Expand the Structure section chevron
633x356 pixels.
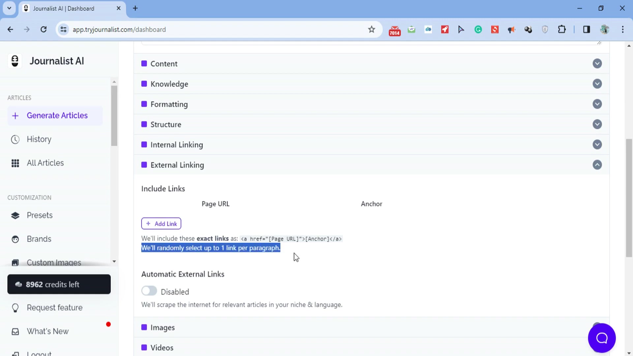click(x=597, y=124)
